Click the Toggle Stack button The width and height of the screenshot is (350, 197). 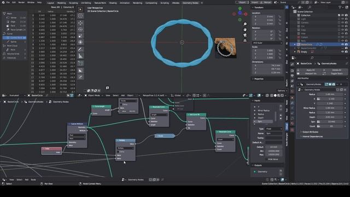coord(337,73)
